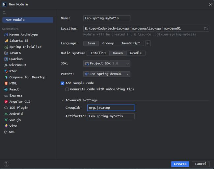The image size is (214, 169).
Task: Pick the Quarkus generator icon
Action: point(6,59)
